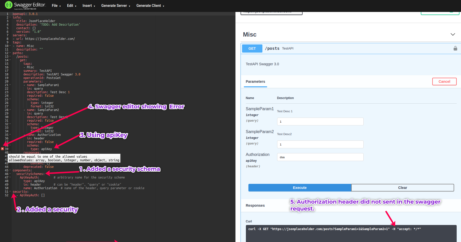Click the padlock icon on the GET /posts operation

click(455, 48)
